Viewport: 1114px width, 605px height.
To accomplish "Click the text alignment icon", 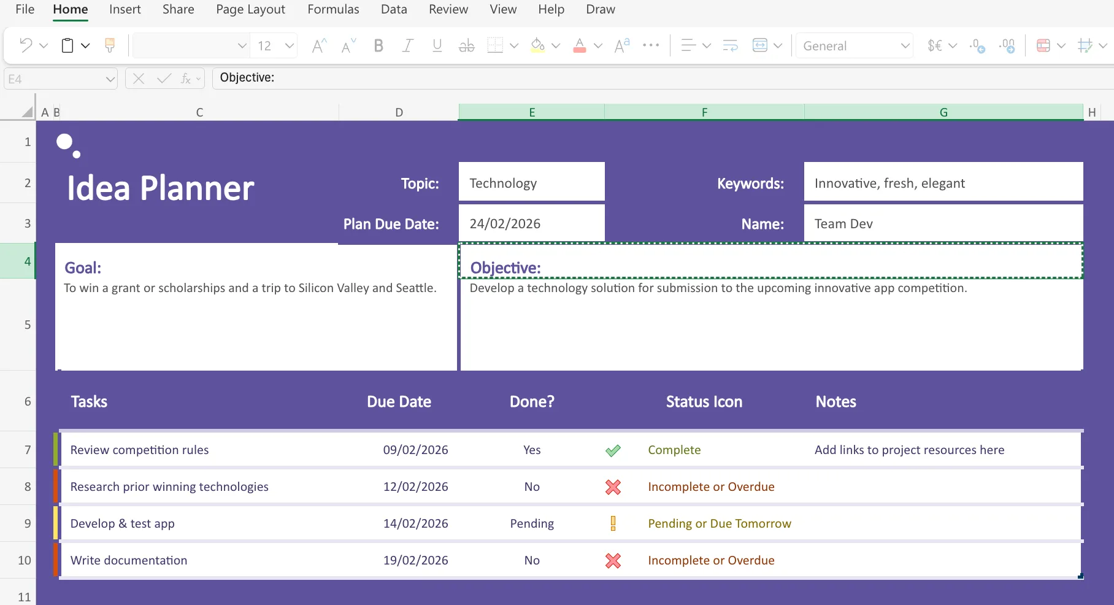I will tap(688, 45).
